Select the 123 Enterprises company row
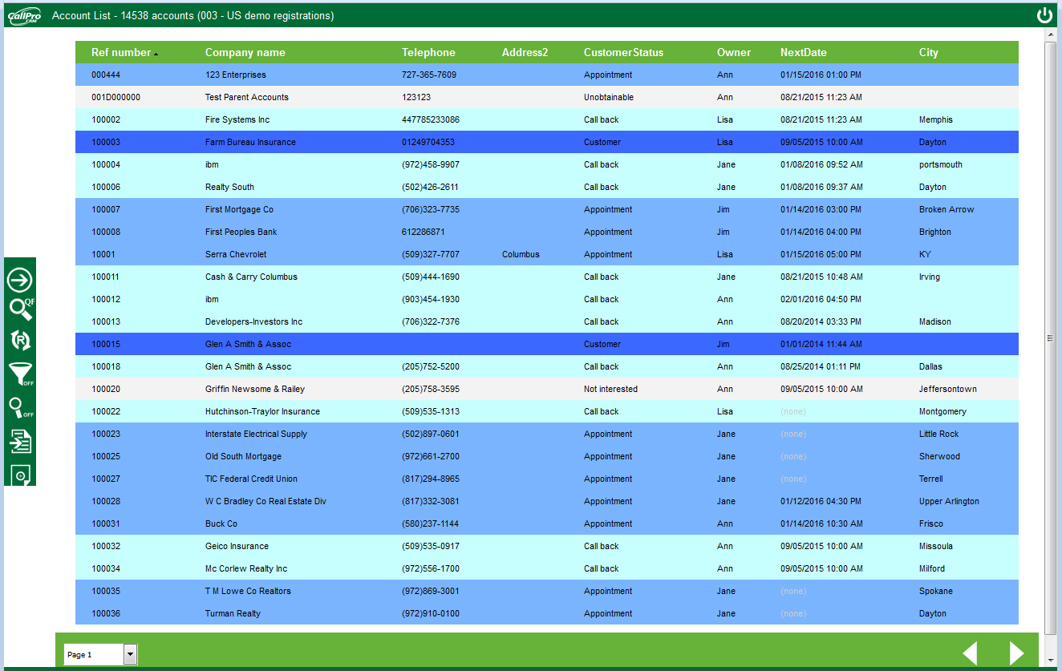 pos(547,75)
